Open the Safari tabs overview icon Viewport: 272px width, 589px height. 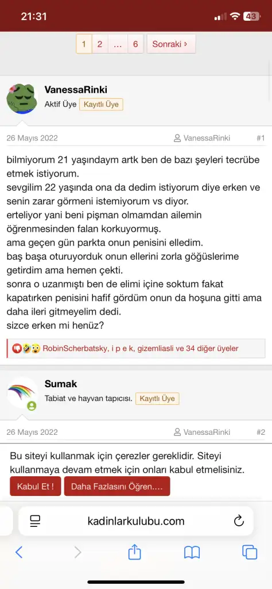(x=250, y=552)
